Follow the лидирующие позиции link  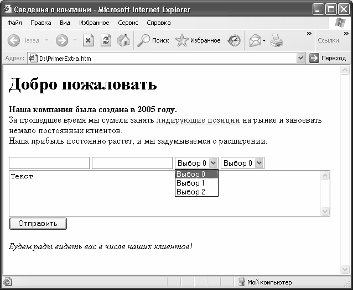tap(198, 120)
